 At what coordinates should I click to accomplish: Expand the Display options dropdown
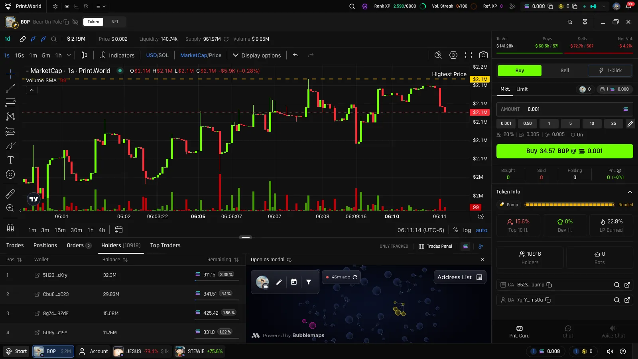point(257,55)
